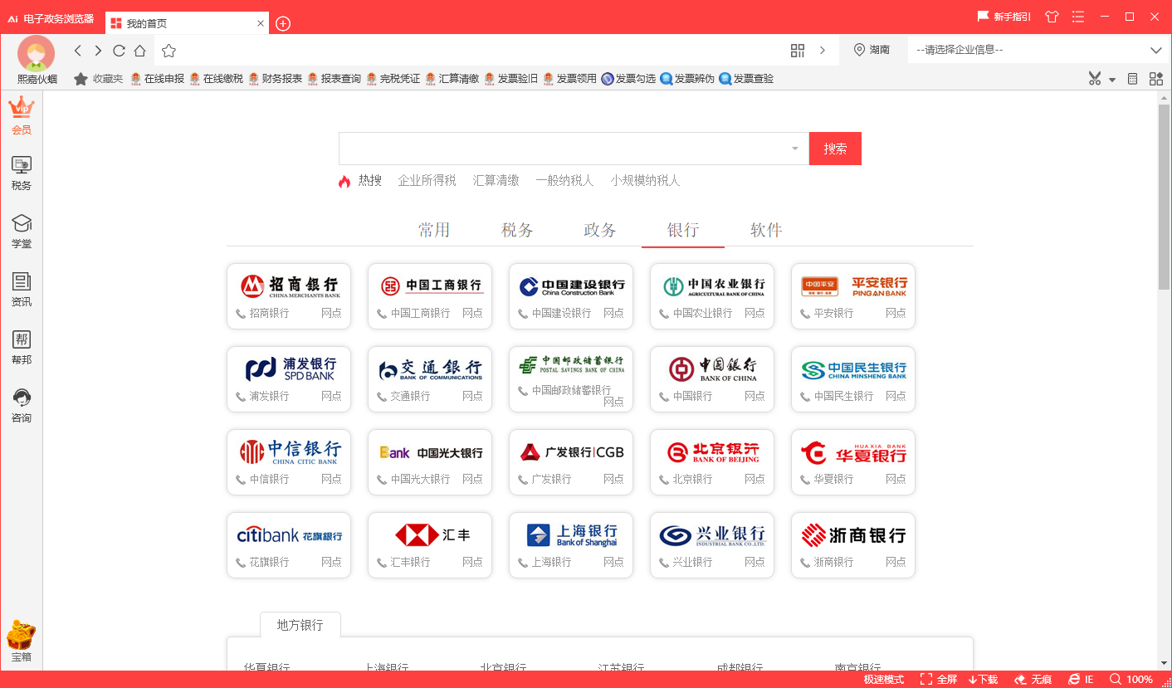The width and height of the screenshot is (1172, 688).
Task: Go back with the left arrow
Action: (x=78, y=51)
